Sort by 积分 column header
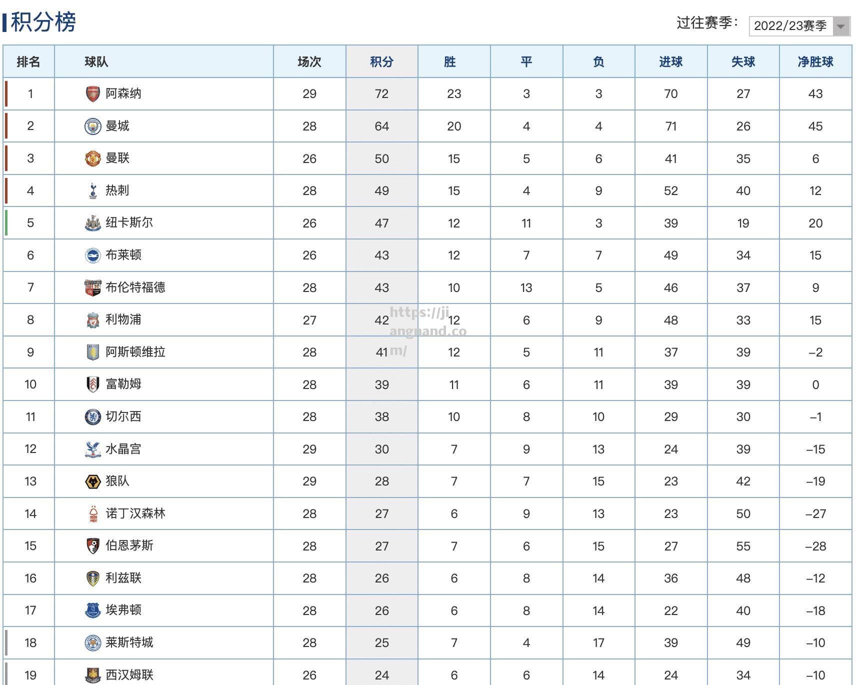 [x=382, y=62]
